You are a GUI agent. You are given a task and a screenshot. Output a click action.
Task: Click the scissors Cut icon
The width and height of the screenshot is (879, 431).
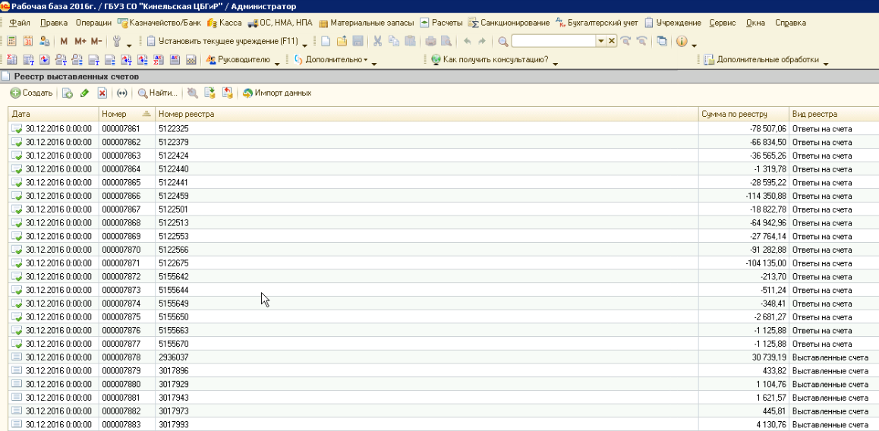pos(377,41)
